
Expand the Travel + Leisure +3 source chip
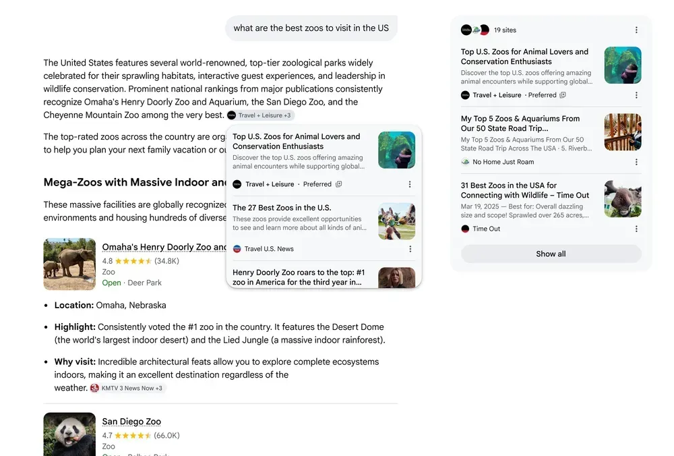(260, 115)
